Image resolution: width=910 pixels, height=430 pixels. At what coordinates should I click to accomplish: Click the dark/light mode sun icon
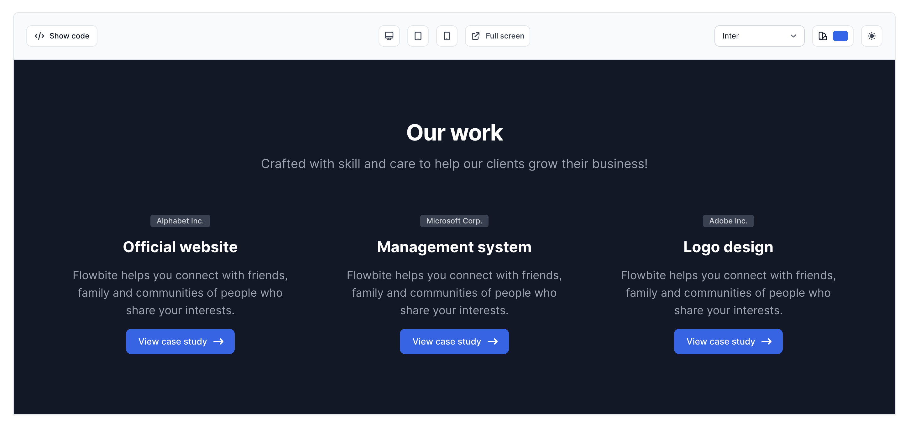(872, 36)
